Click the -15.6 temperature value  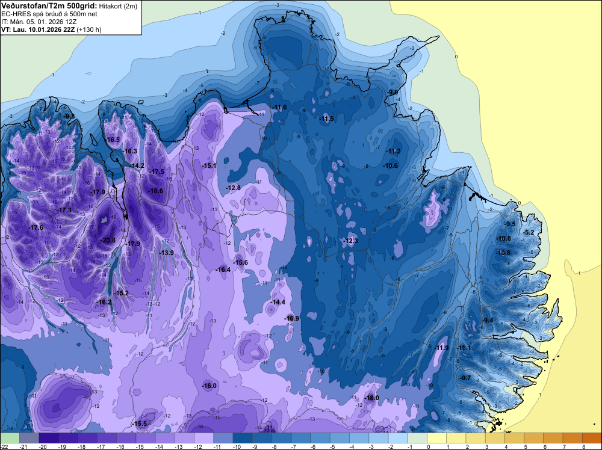click(240, 263)
